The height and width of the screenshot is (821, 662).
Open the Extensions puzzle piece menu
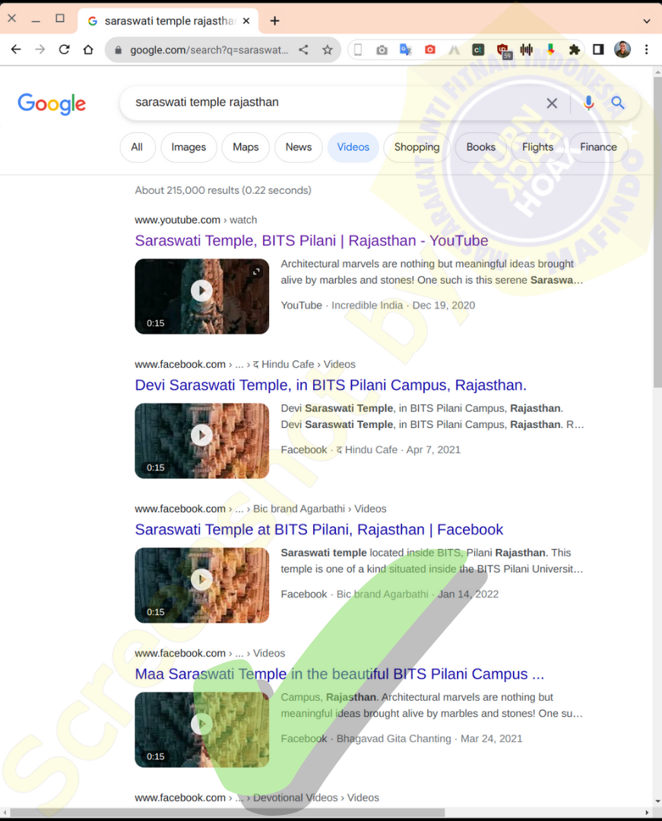574,49
